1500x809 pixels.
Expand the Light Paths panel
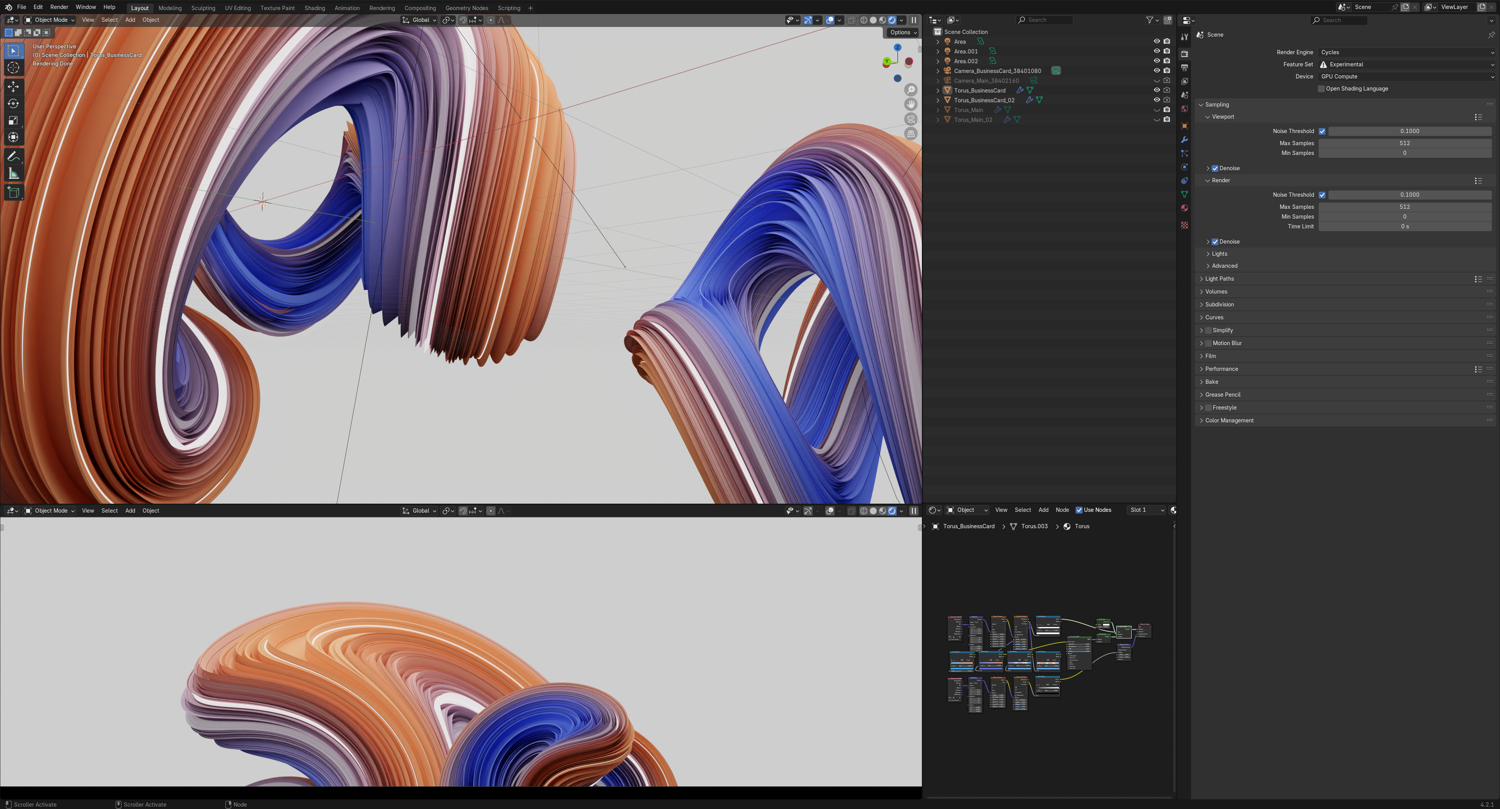click(1219, 279)
